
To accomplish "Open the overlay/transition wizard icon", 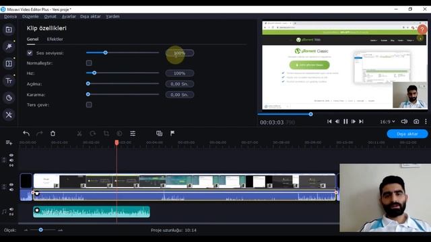I will pyautogui.click(x=159, y=134).
